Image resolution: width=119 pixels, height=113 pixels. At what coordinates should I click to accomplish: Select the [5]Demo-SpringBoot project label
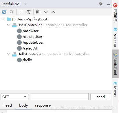(x=30, y=19)
